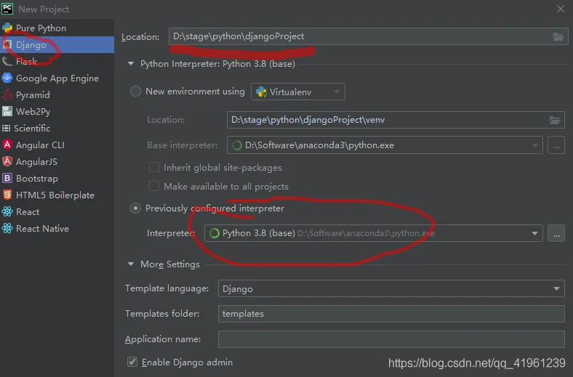573x377 pixels.
Task: Click the Django project type icon
Action: 7,44
